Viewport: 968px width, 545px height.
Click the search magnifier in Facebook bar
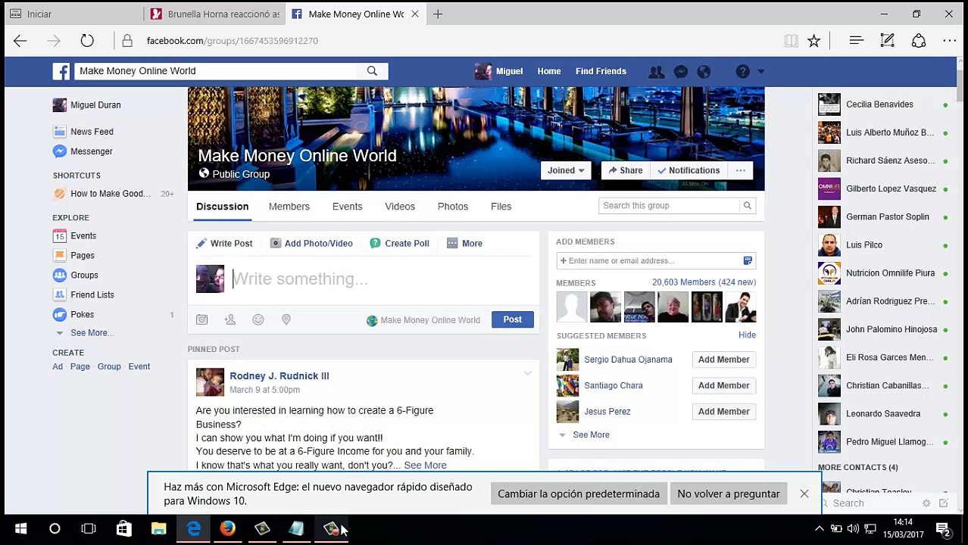coord(372,71)
